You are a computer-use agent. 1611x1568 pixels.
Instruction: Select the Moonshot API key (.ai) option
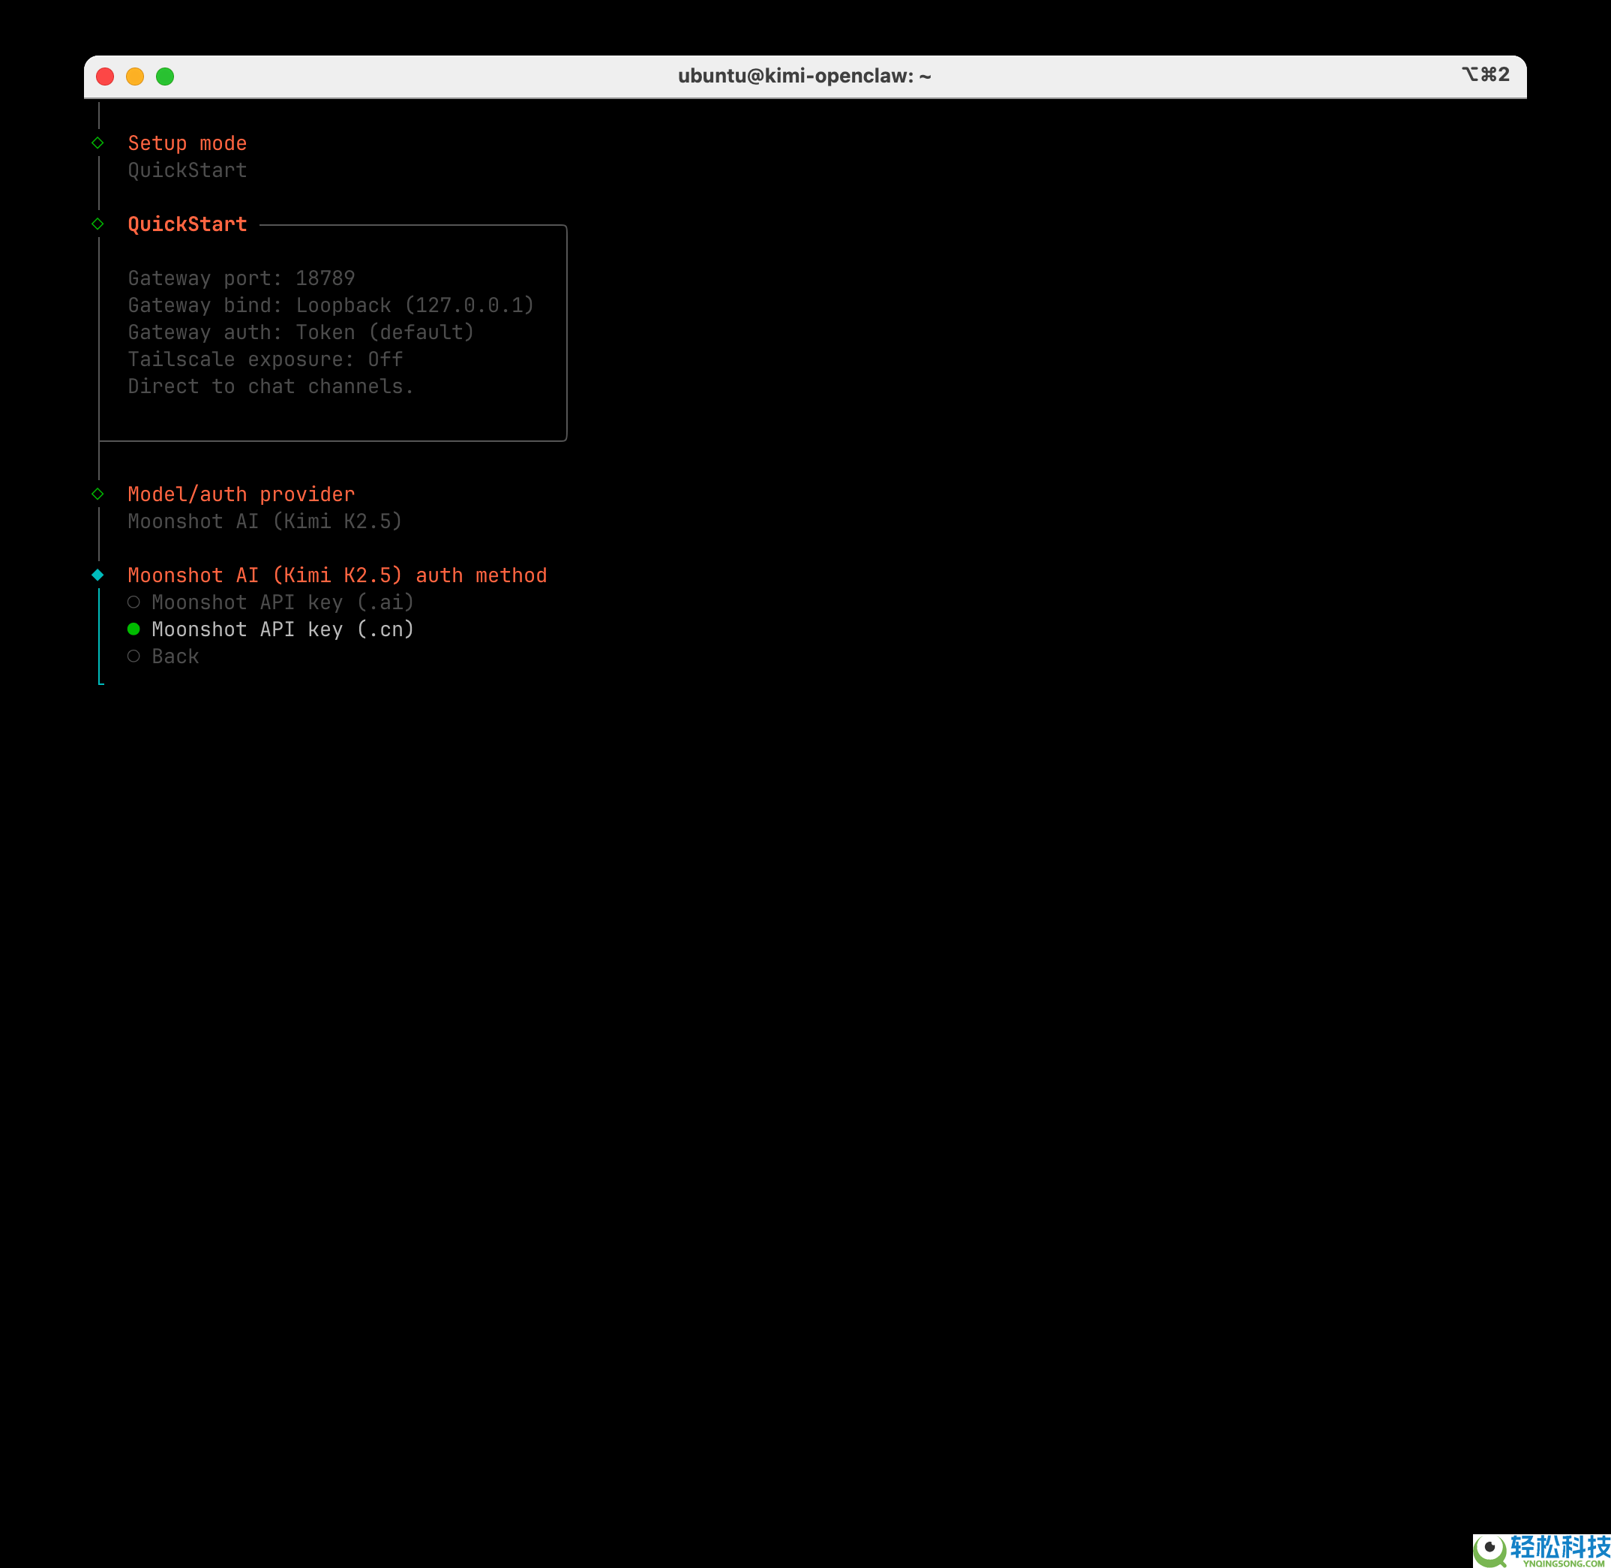(x=270, y=602)
